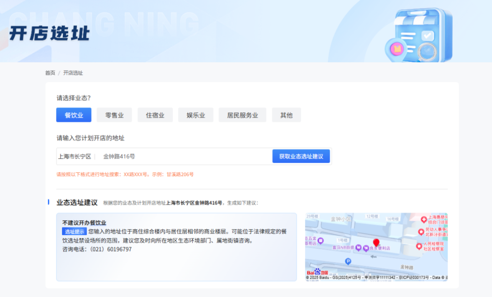Viewport: 492px width, 297px height.
Task: Switch to the 住宿业 option
Action: click(155, 115)
